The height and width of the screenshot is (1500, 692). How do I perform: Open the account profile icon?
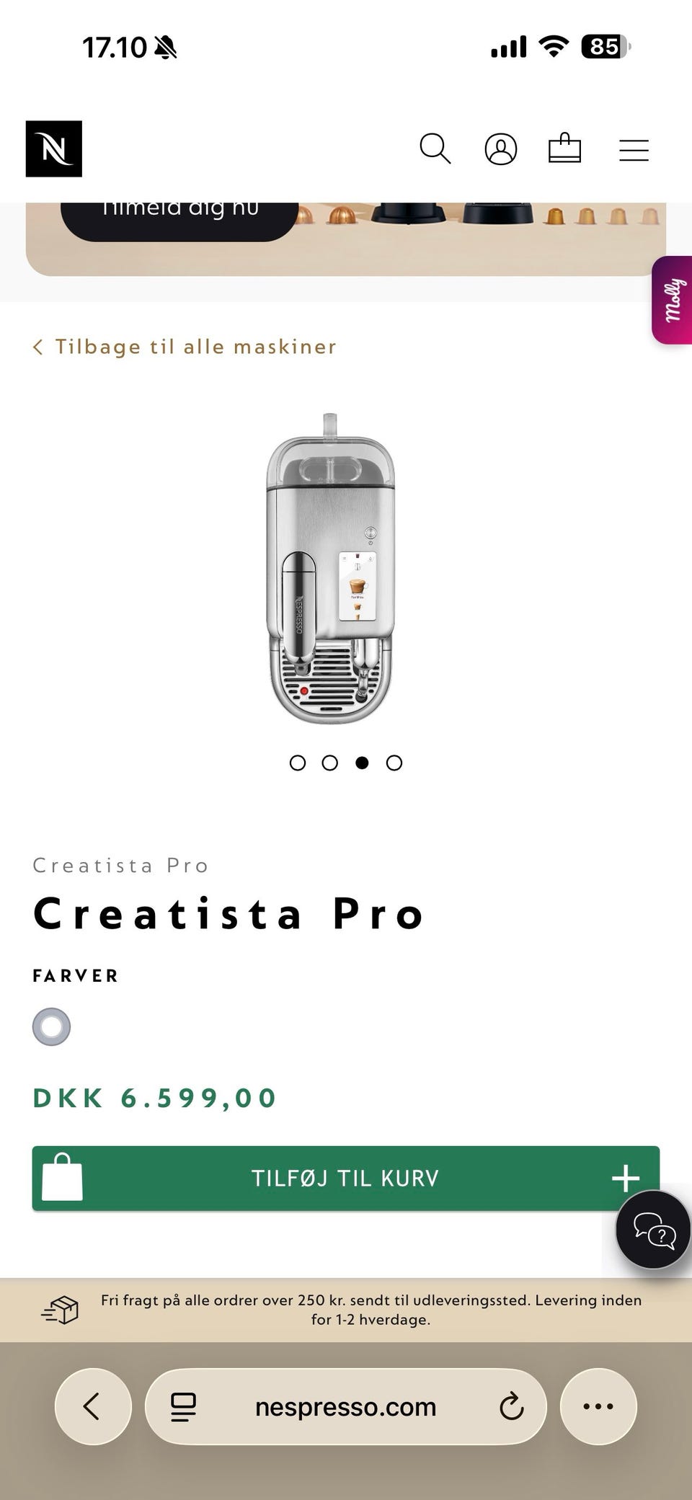coord(500,149)
